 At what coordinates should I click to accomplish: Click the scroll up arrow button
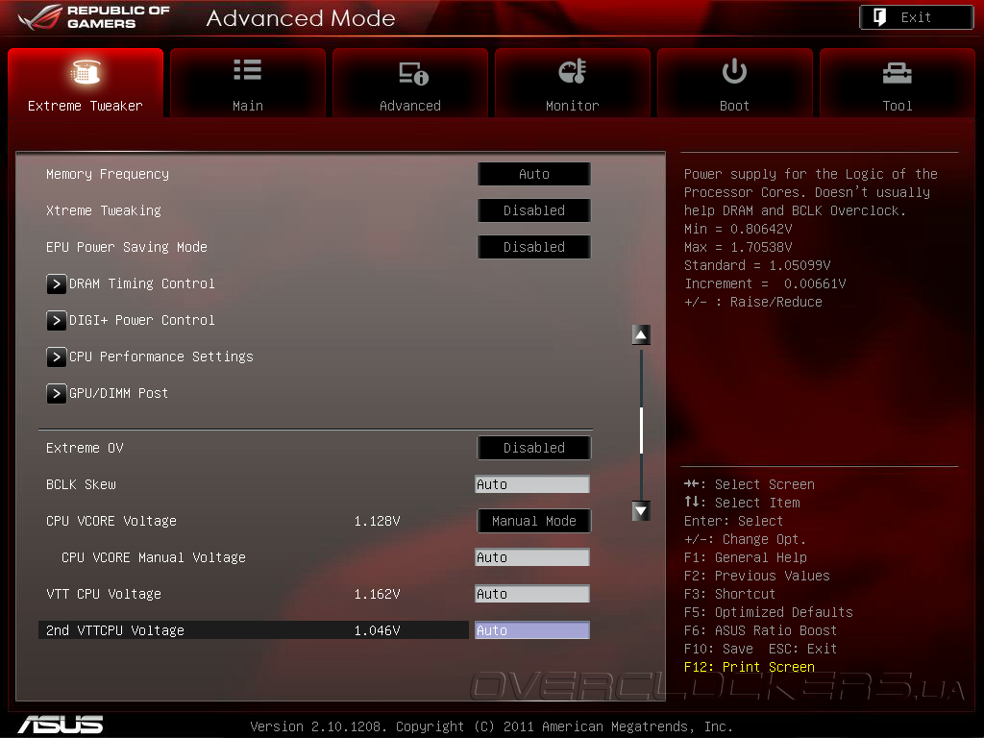[x=641, y=334]
